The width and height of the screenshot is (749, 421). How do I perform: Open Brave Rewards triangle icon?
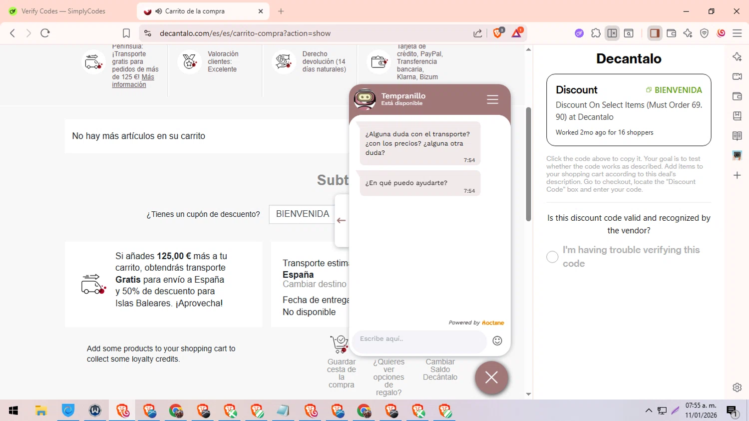[x=517, y=33]
